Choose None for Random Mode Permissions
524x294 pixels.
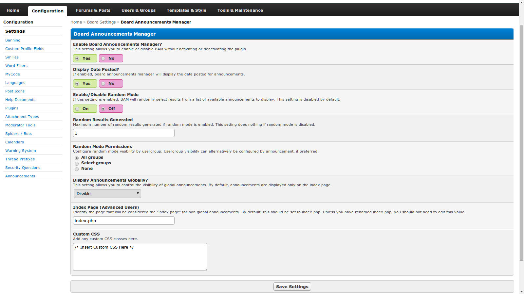pos(77,169)
